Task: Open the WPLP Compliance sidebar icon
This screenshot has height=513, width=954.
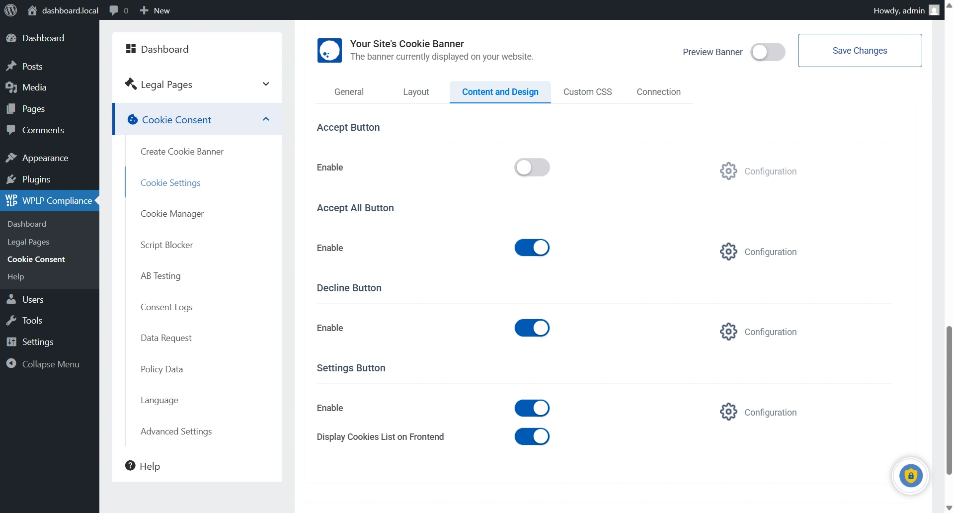Action: click(12, 200)
